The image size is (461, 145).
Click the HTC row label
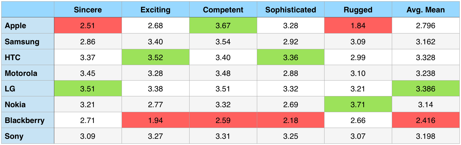13,57
